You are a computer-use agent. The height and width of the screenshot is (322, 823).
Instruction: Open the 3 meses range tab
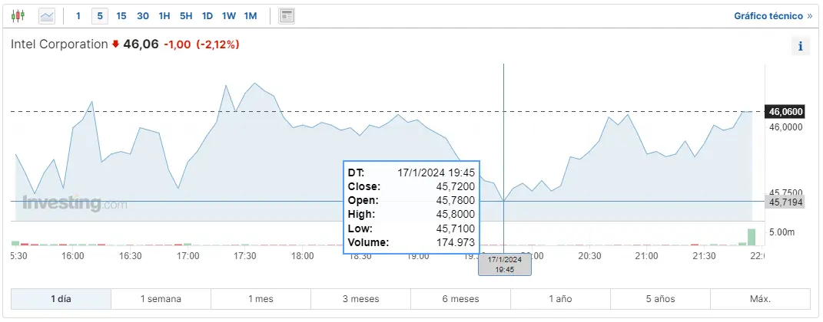coord(360,299)
